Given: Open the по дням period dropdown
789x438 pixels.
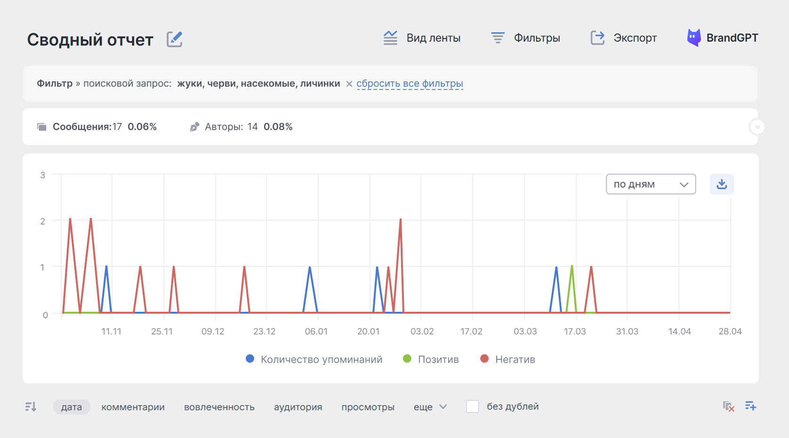Looking at the screenshot, I should point(651,184).
